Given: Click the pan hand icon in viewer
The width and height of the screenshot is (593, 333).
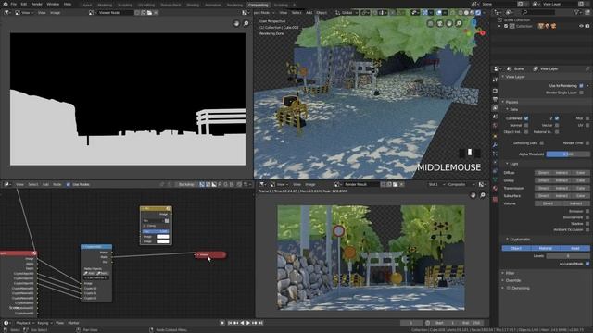Looking at the screenshot, I should pyautogui.click(x=236, y=23).
